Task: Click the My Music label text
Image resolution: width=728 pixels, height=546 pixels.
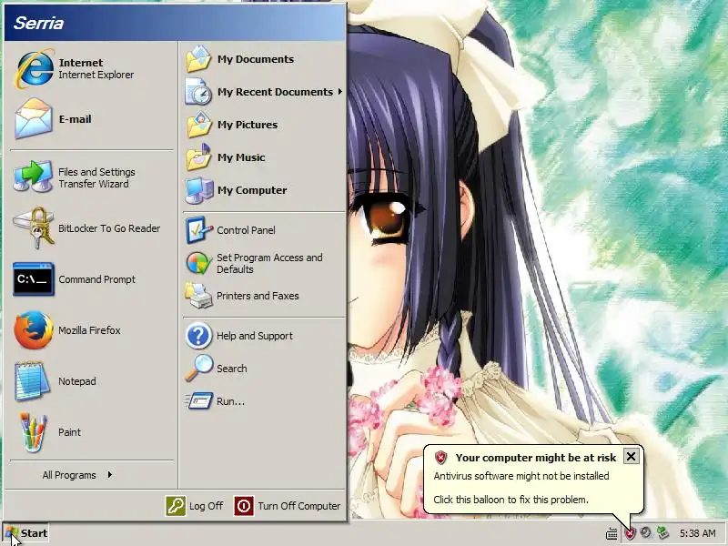Action: tap(241, 157)
